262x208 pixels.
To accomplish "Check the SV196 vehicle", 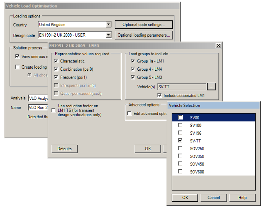I will (x=180, y=133).
